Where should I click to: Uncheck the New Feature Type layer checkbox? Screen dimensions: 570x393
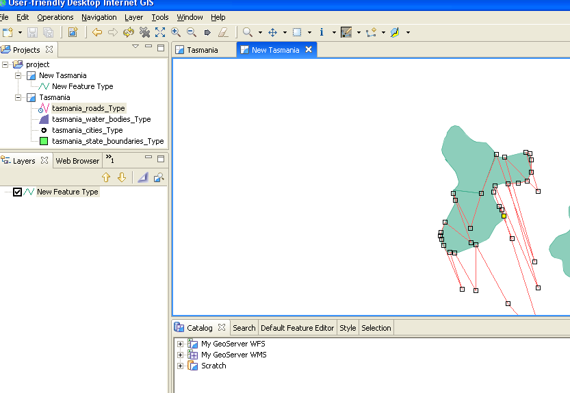(18, 192)
